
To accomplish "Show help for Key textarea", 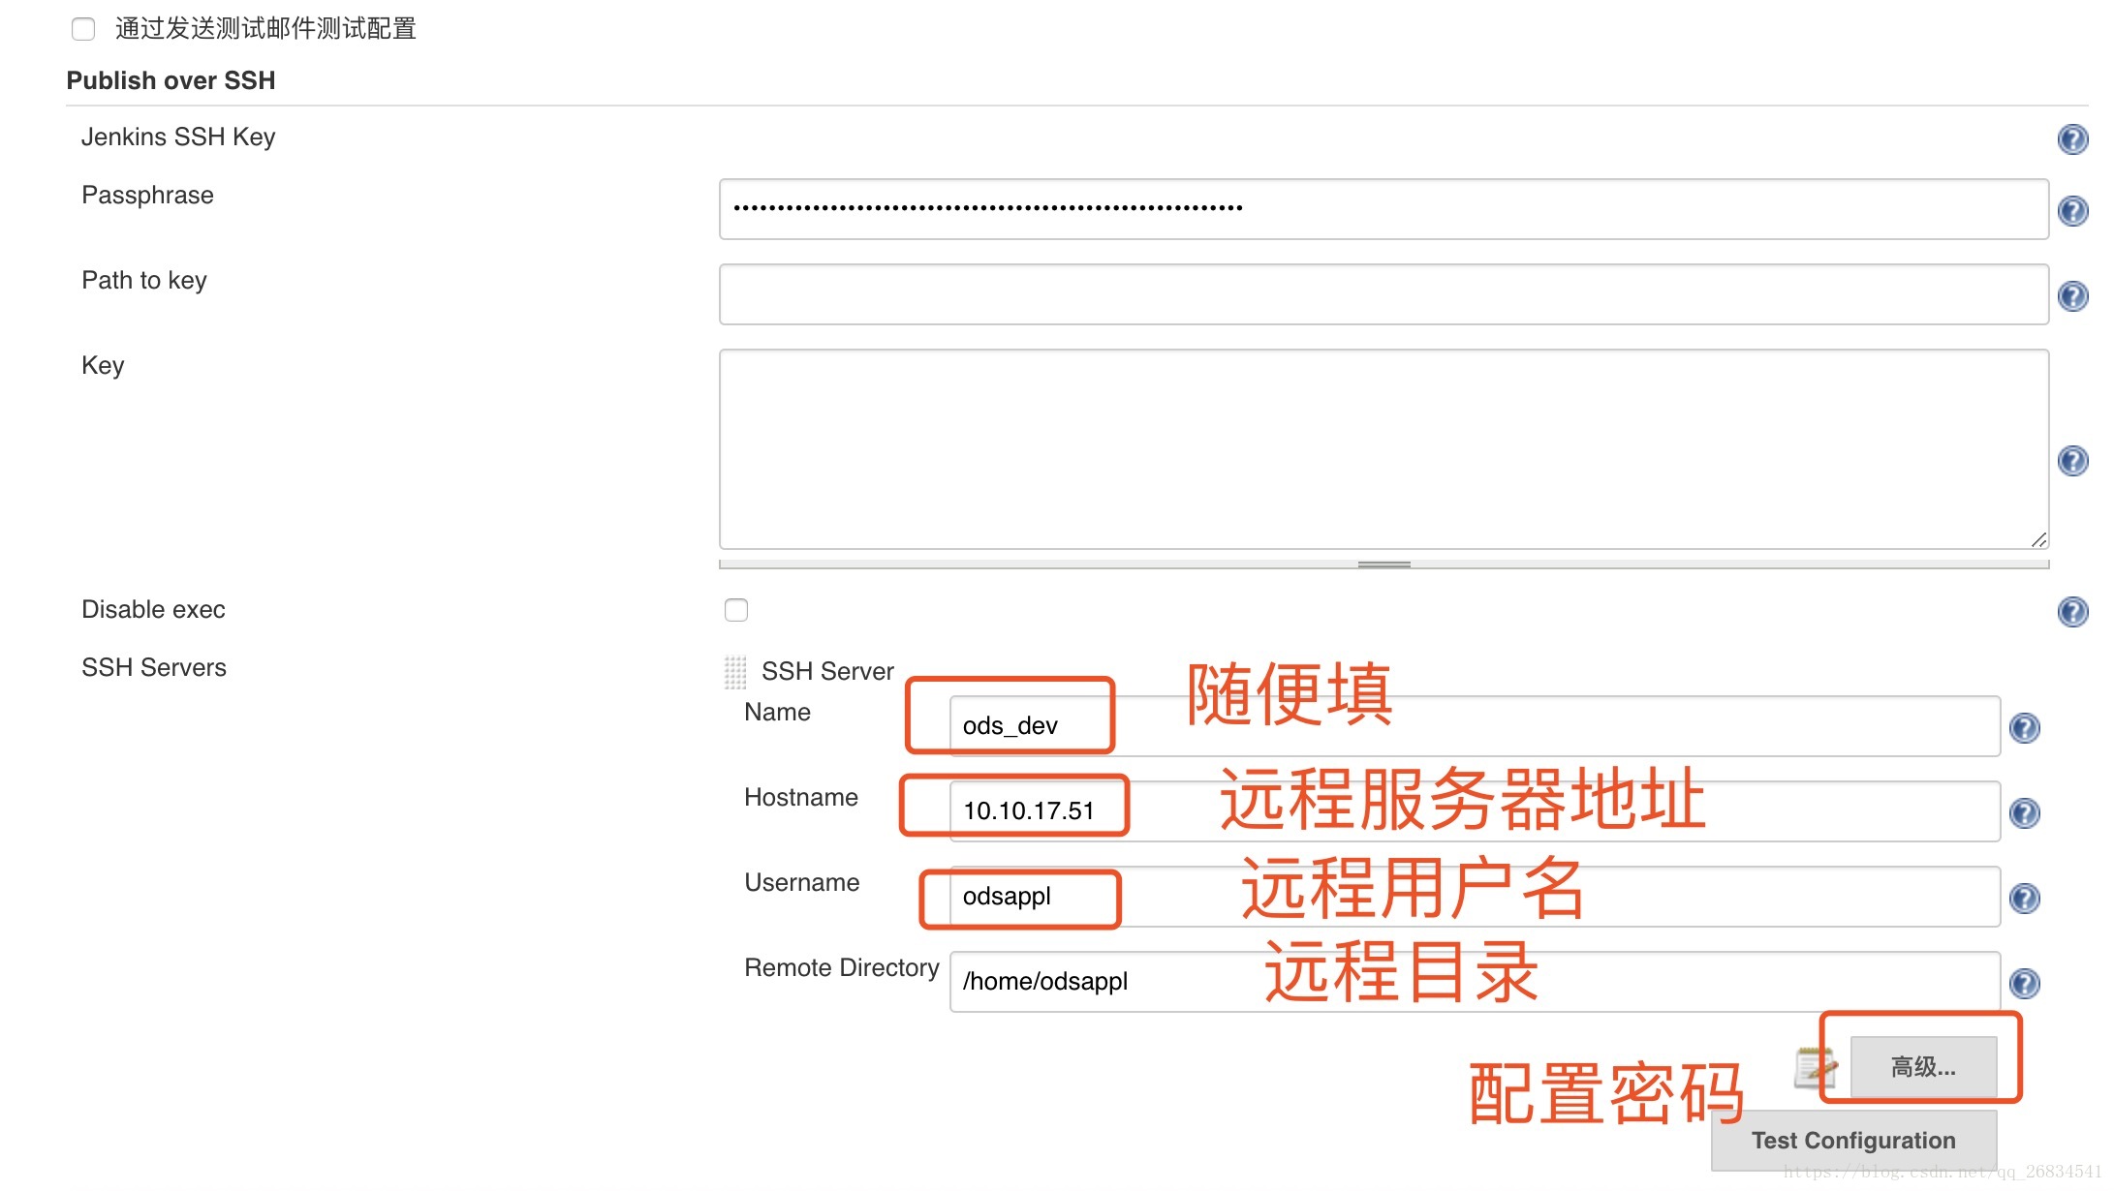I will click(x=2072, y=460).
